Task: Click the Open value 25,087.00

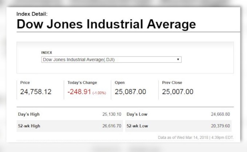Action: pos(130,92)
